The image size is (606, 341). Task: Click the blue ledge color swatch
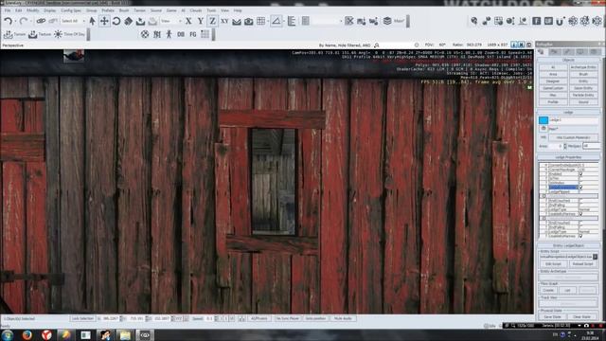[x=544, y=120]
